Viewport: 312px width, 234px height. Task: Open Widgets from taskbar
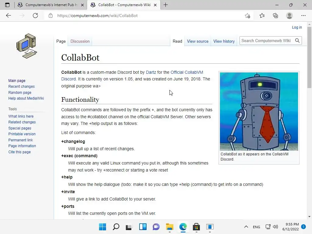click(x=143, y=227)
